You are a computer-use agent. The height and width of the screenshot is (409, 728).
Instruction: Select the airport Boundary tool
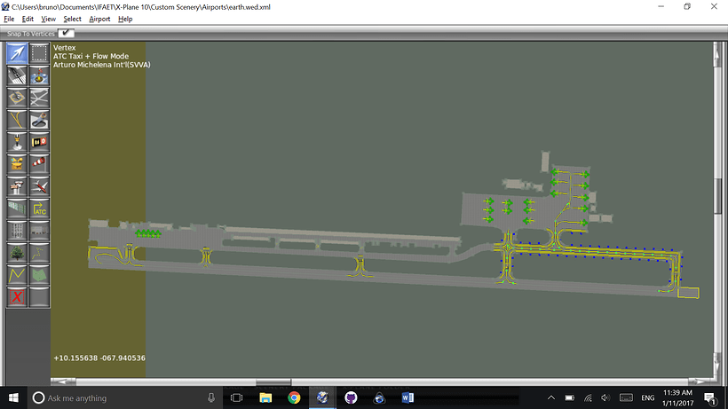pos(17,164)
